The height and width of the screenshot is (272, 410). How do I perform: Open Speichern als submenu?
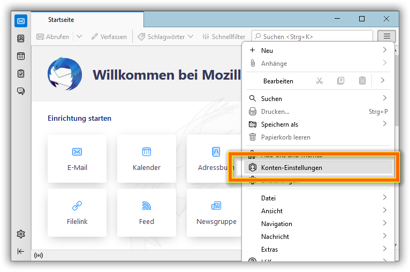(x=318, y=125)
